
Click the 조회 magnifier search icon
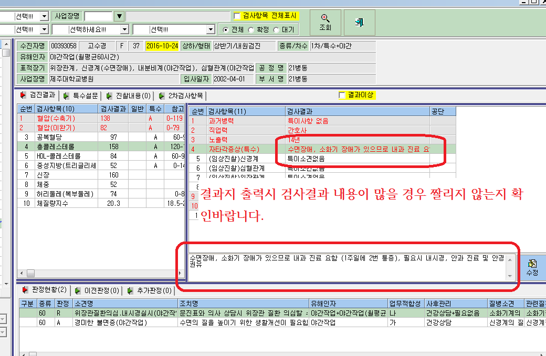325,18
